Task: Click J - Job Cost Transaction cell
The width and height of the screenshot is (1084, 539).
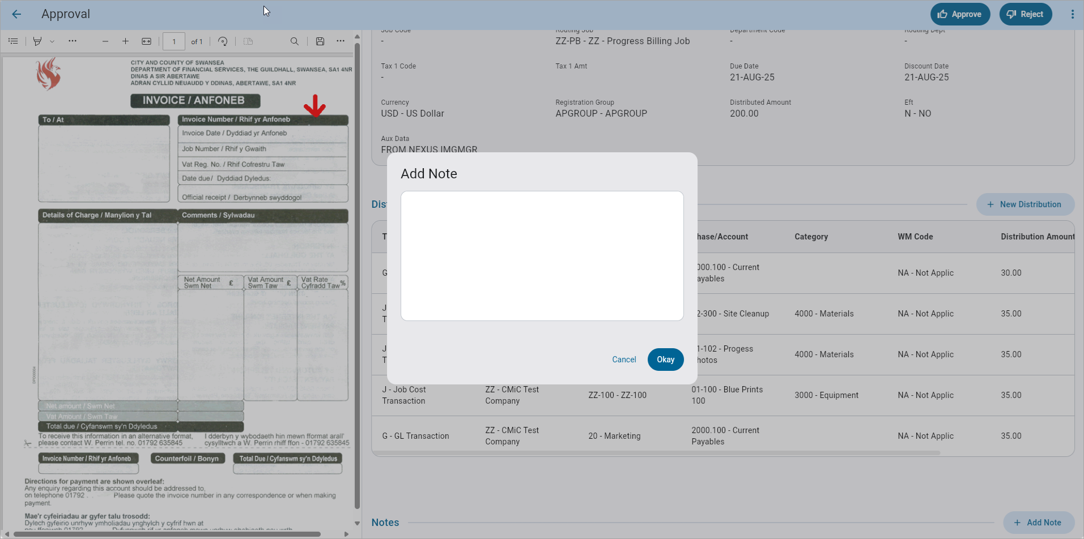Action: [404, 395]
